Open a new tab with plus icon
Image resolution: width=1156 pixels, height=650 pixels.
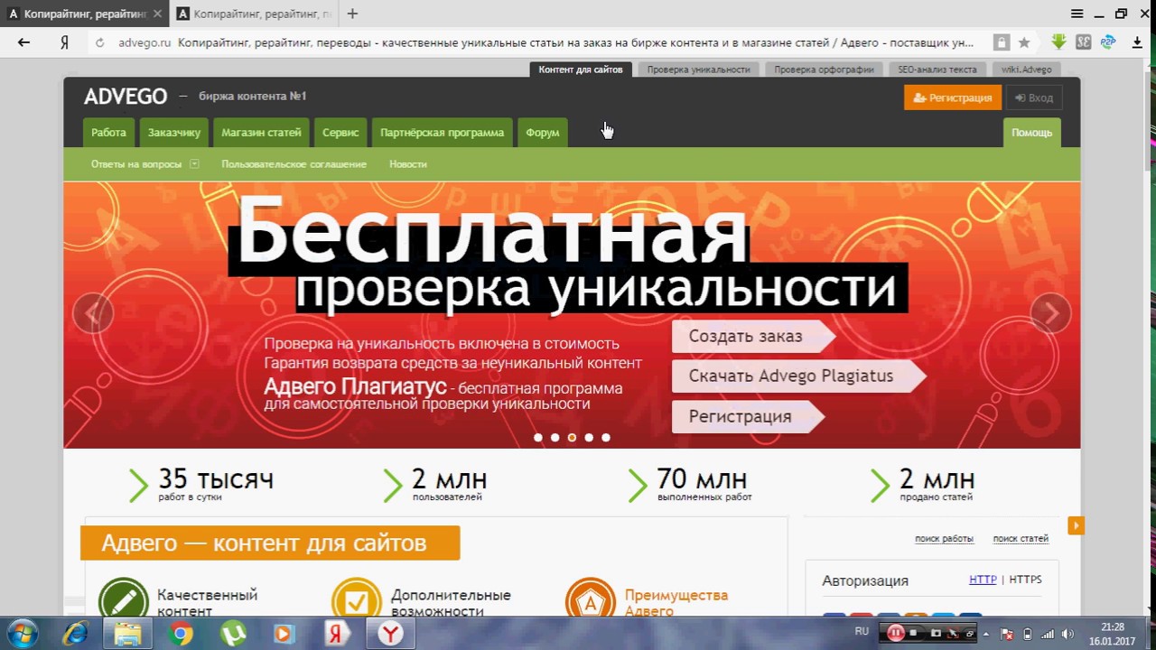pos(352,14)
